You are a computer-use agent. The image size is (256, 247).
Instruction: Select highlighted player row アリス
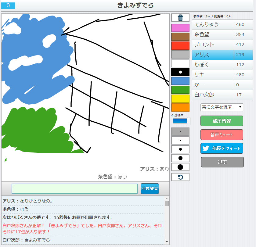tap(222, 55)
